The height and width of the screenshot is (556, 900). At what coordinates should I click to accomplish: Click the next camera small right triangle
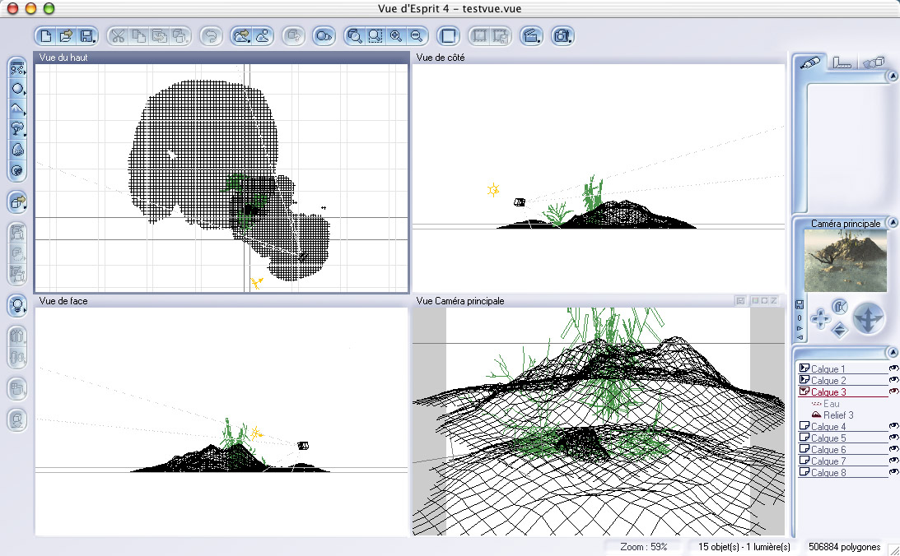click(x=800, y=328)
